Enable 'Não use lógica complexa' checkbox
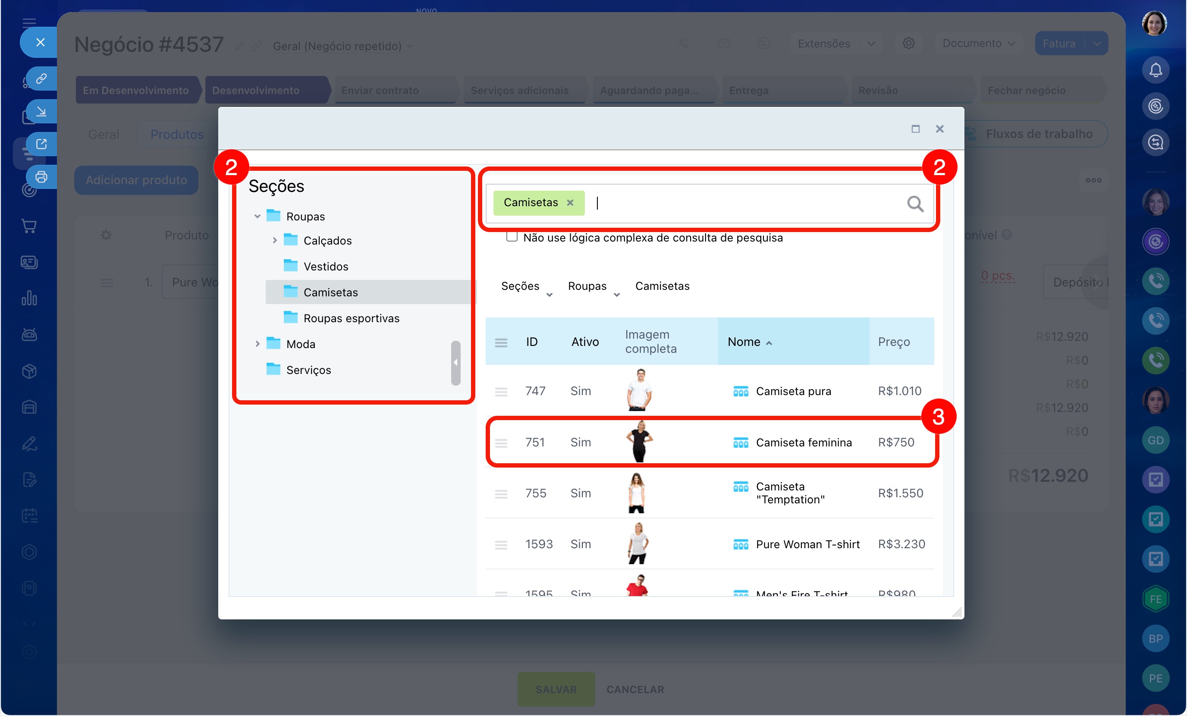Image resolution: width=1187 pixels, height=716 pixels. point(512,237)
